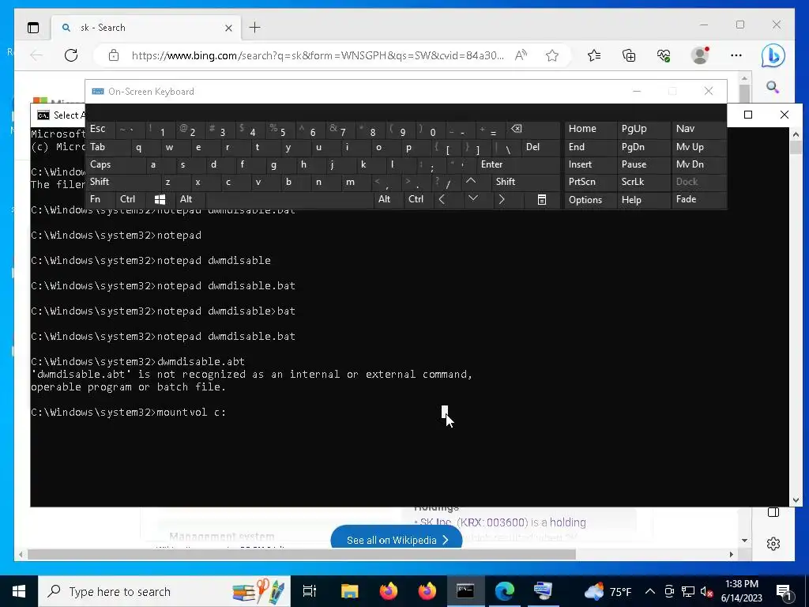The width and height of the screenshot is (809, 607).
Task: Toggle left Shift on On-Screen Keyboard
Action: (x=122, y=182)
